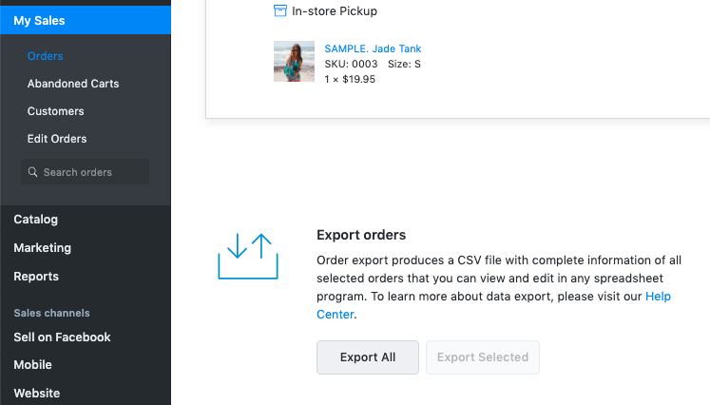Open the Sell on Facebook sales channel
The height and width of the screenshot is (405, 710).
62,337
